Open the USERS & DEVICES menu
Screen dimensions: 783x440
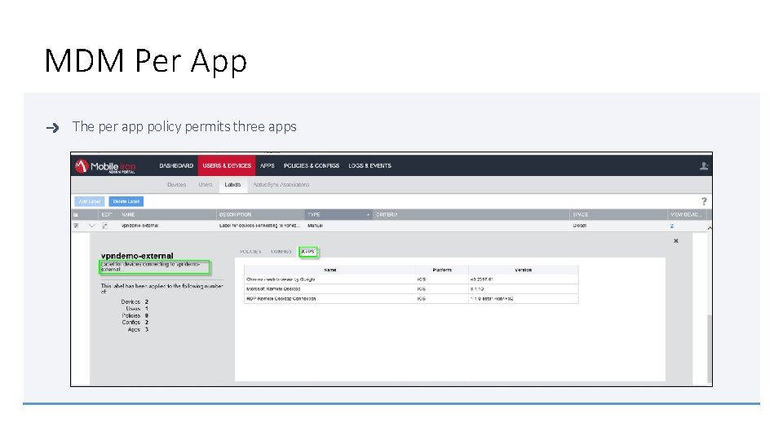click(227, 165)
